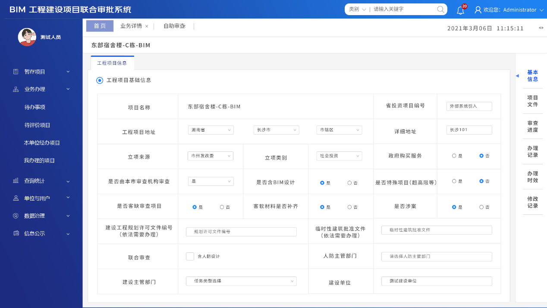This screenshot has width=547, height=308.
Task: Jump to the 审查进度 section
Action: 532,126
